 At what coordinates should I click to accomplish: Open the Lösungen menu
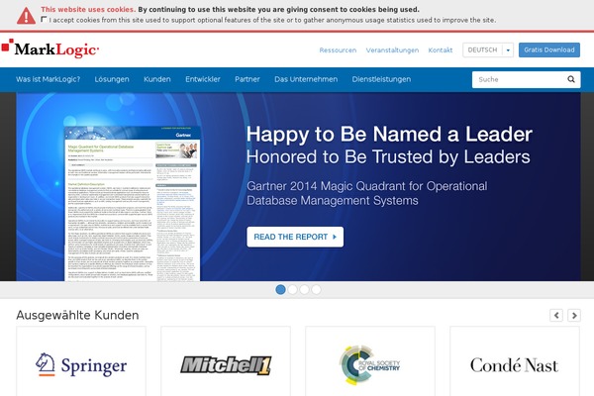[x=112, y=79]
